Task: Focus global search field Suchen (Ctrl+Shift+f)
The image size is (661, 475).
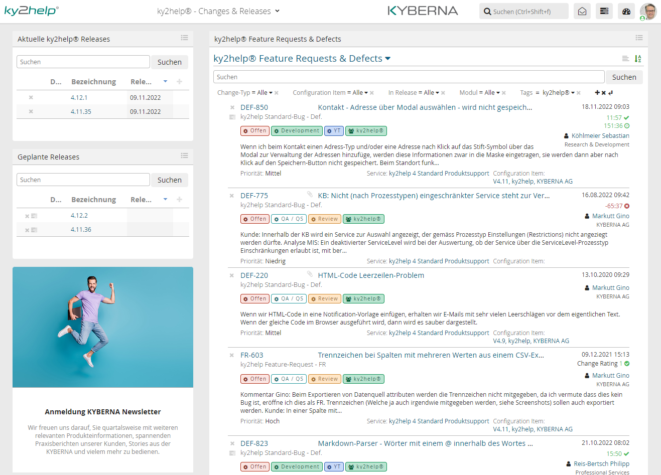Action: click(x=524, y=11)
